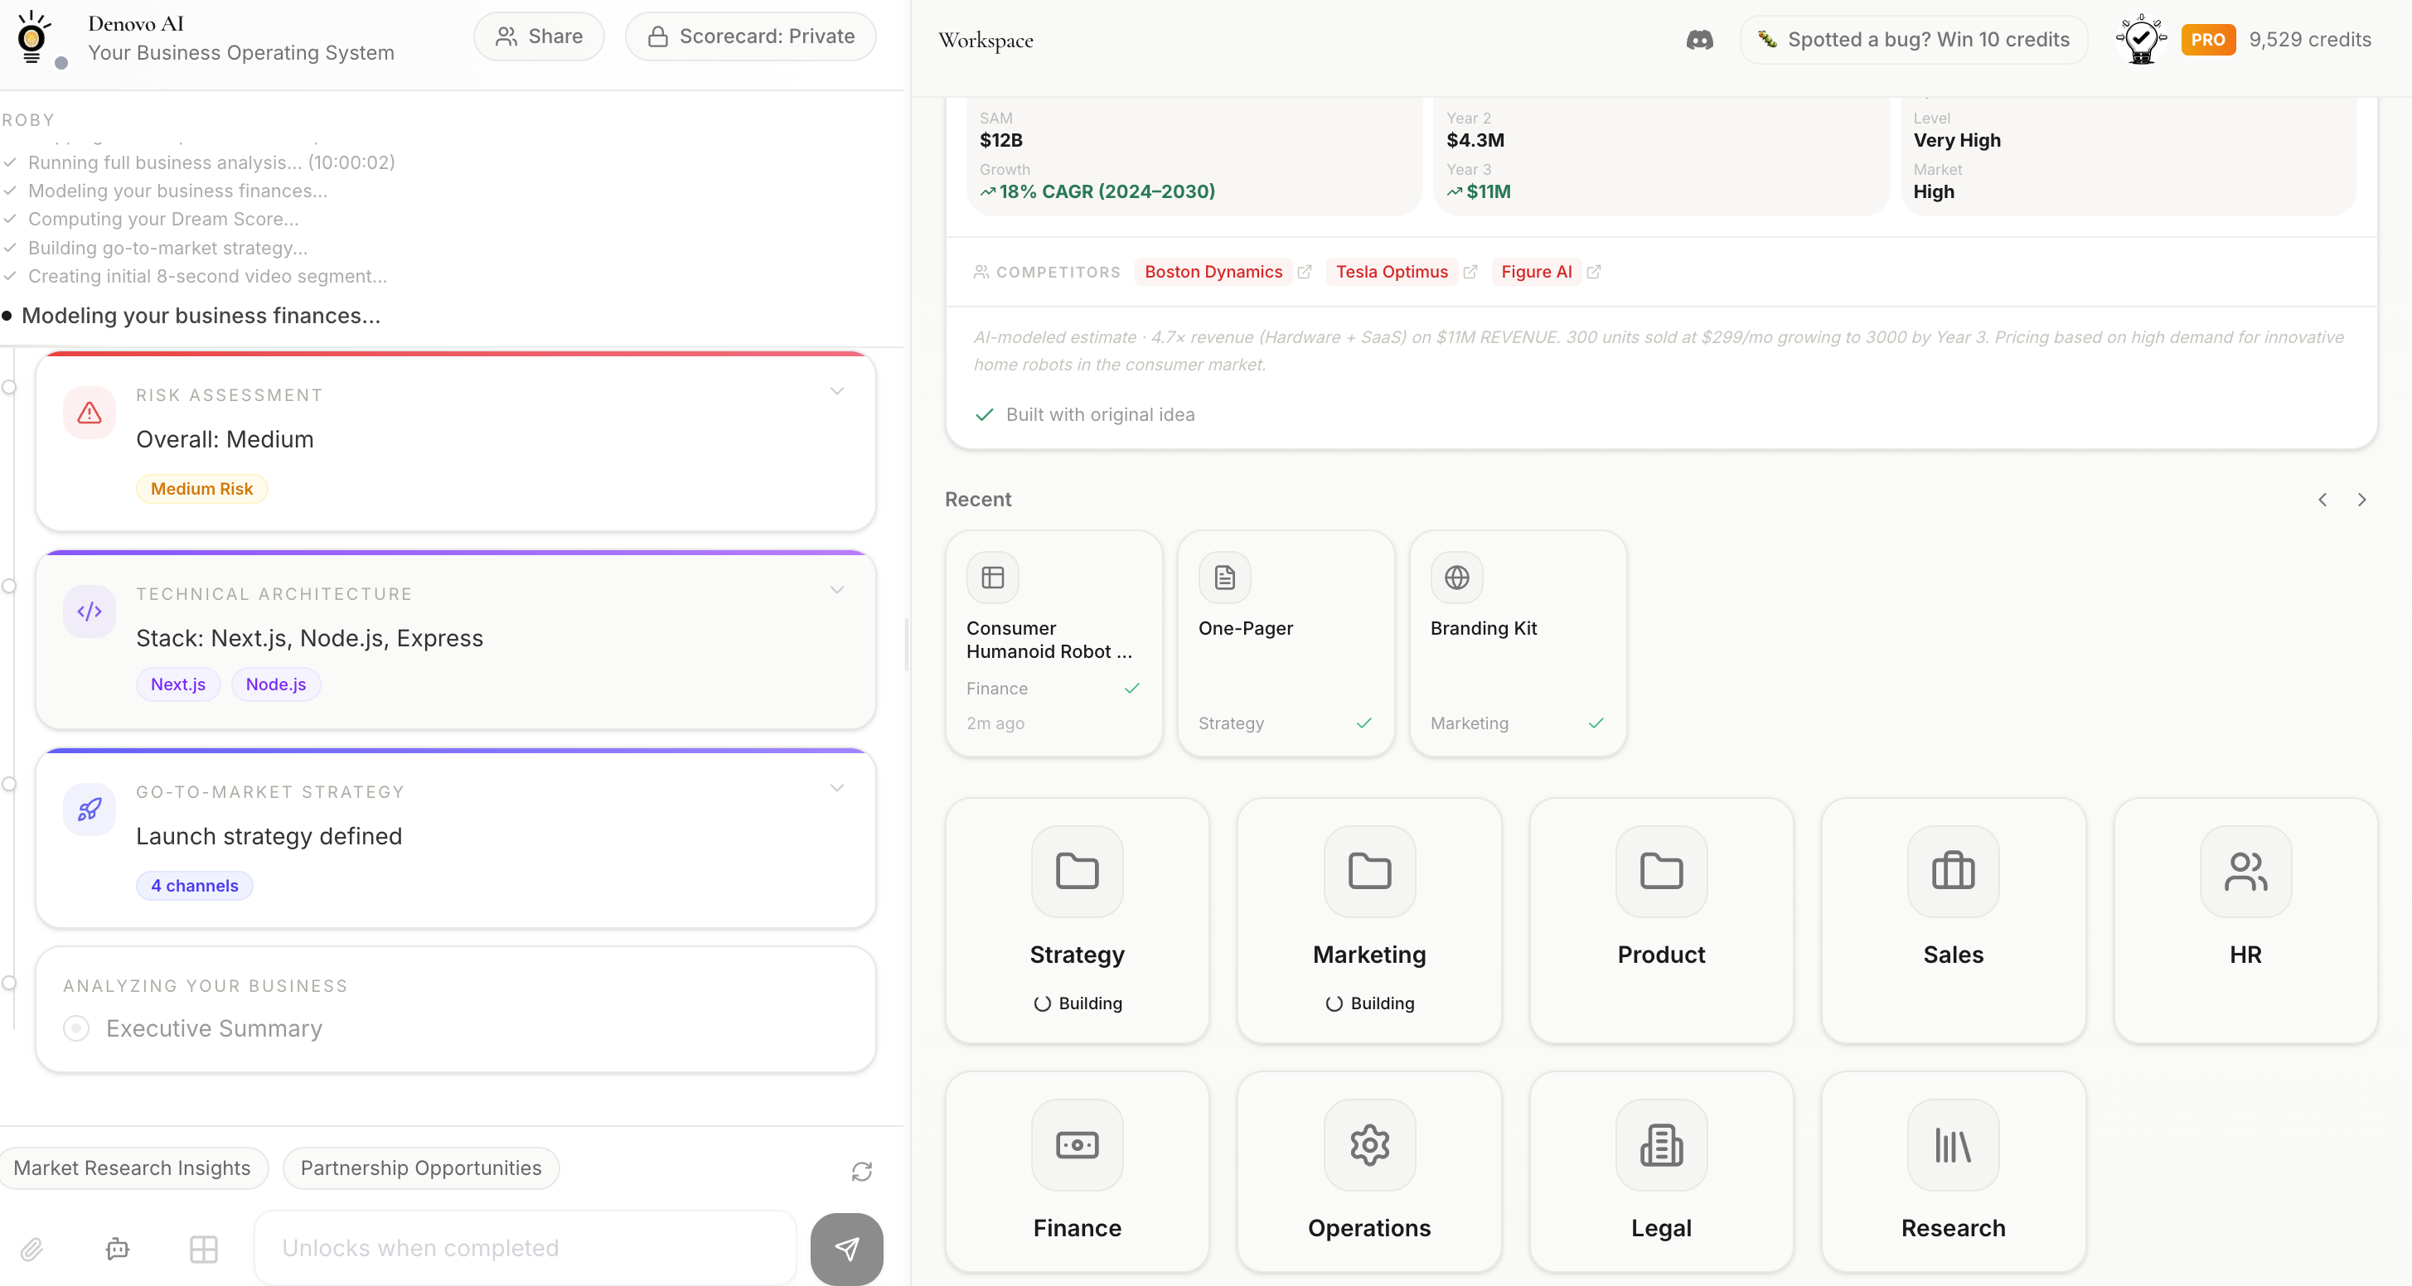Image resolution: width=2412 pixels, height=1286 pixels.
Task: Open the Finance folder
Action: [1077, 1172]
